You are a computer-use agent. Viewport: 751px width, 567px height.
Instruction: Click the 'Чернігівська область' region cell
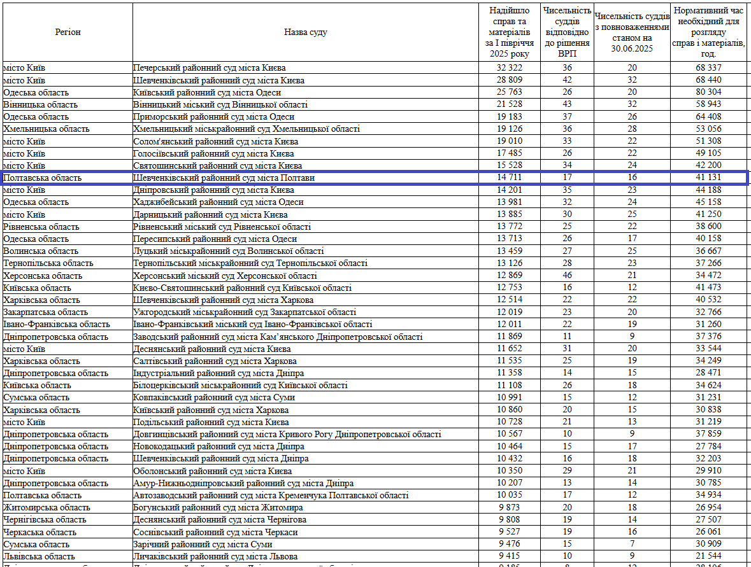(x=68, y=520)
